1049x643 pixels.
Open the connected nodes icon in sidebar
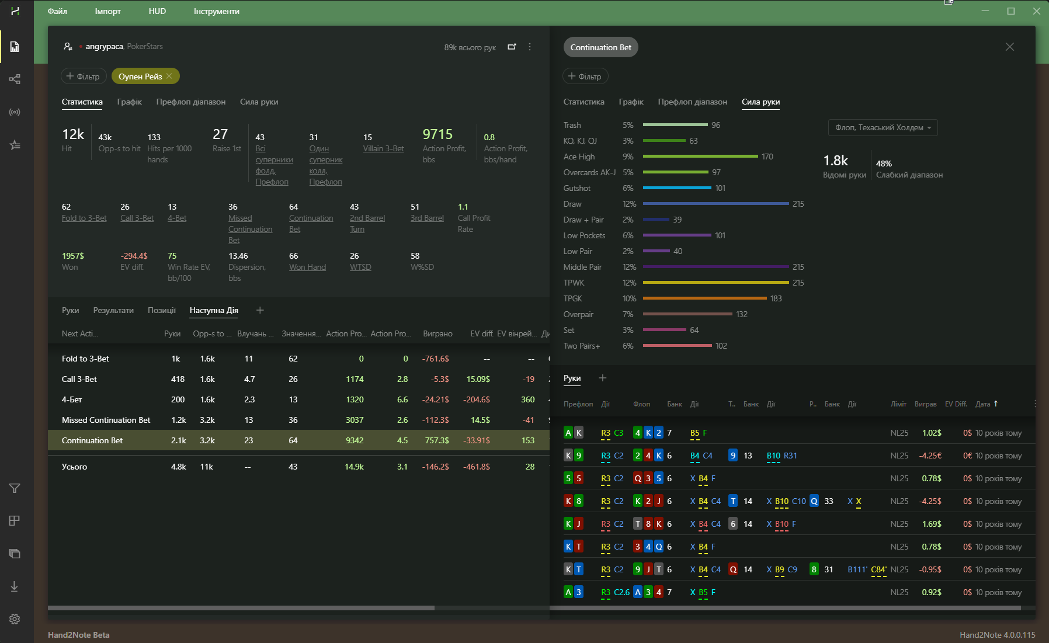point(15,79)
